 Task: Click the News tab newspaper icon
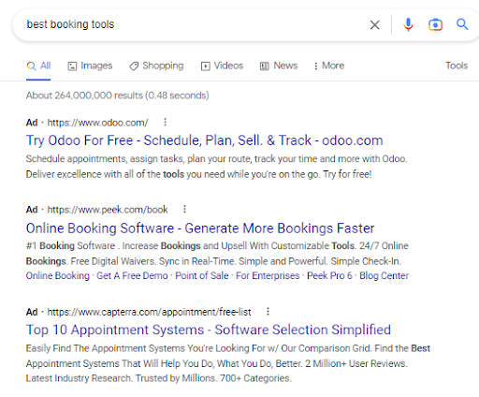(x=265, y=66)
